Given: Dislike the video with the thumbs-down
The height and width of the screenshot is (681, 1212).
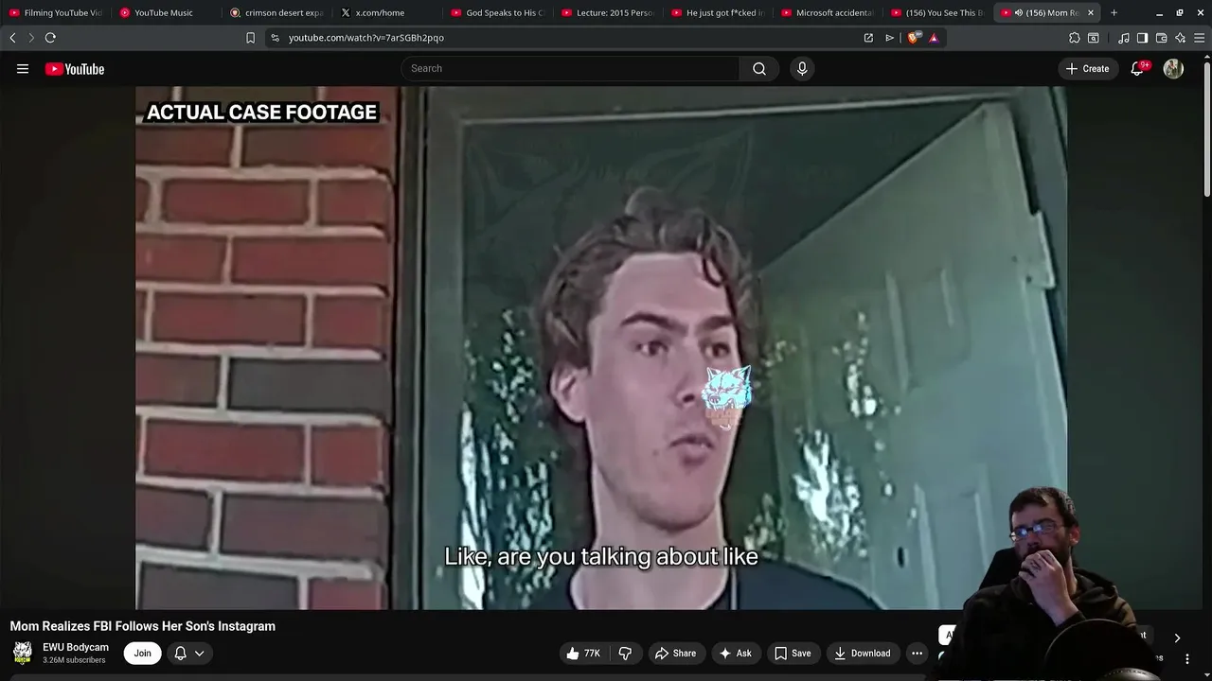Looking at the screenshot, I should click(625, 653).
